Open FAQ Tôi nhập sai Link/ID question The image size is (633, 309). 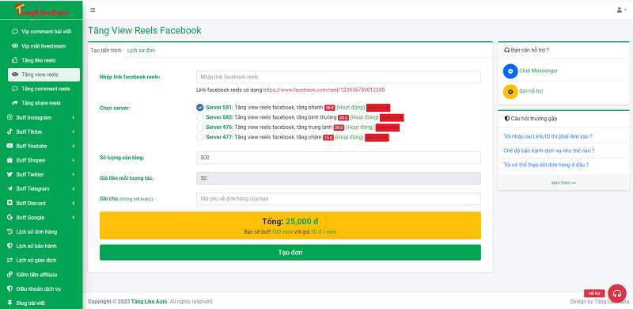(x=548, y=136)
